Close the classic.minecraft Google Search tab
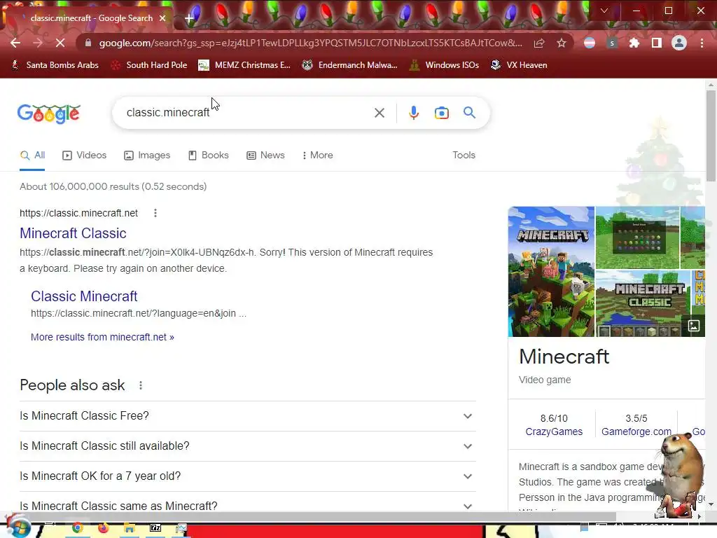717x538 pixels. tap(162, 18)
